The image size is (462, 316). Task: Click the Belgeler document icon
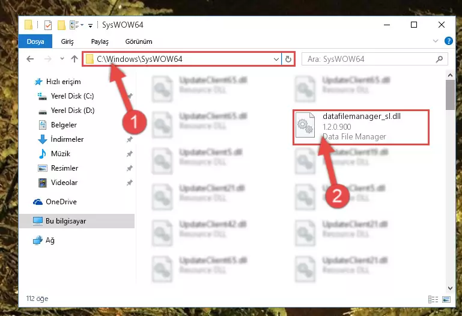coord(43,125)
